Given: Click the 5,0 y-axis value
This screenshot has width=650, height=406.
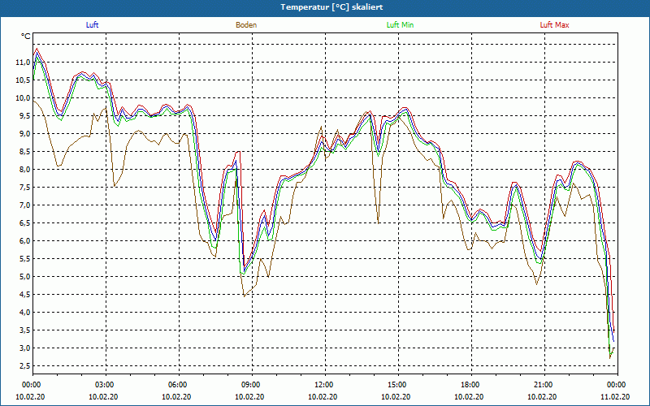Looking at the screenshot, I should coord(24,276).
